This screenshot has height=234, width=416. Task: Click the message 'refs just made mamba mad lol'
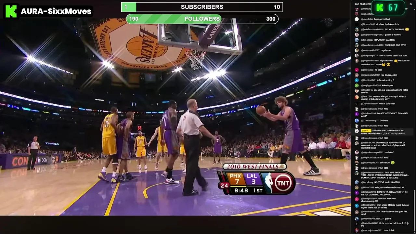[390, 188]
